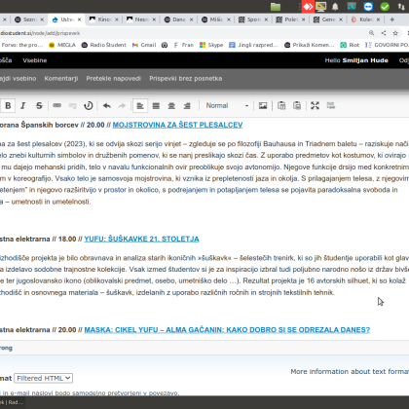Maximize the editor to fullscreen

click(x=315, y=105)
